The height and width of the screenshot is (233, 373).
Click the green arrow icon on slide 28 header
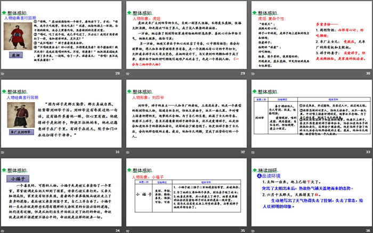point(5,12)
